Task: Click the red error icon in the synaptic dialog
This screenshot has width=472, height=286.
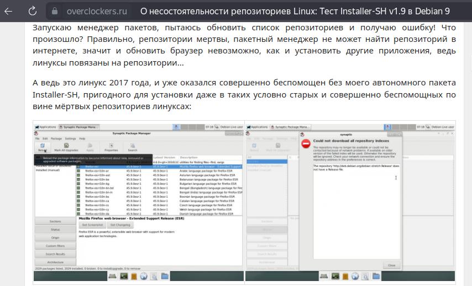Action: click(306, 144)
